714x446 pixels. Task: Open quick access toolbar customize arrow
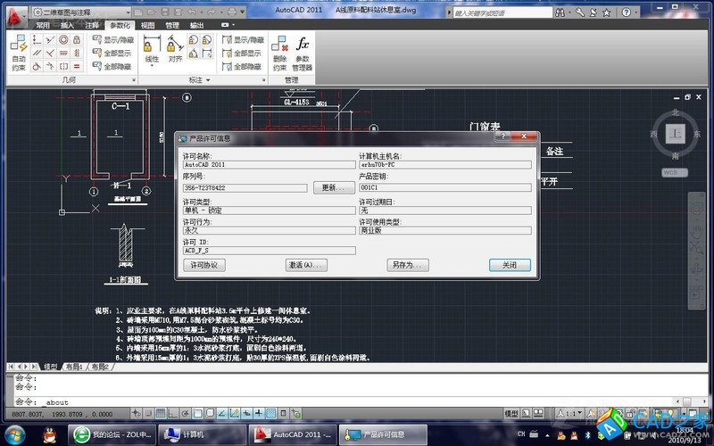point(242,12)
